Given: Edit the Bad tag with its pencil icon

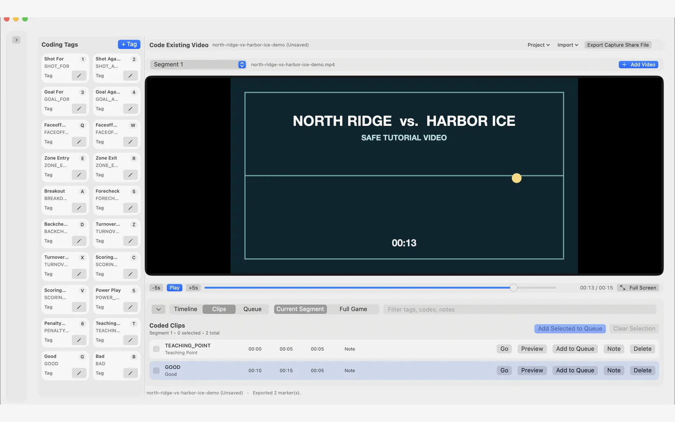Looking at the screenshot, I should 130,373.
